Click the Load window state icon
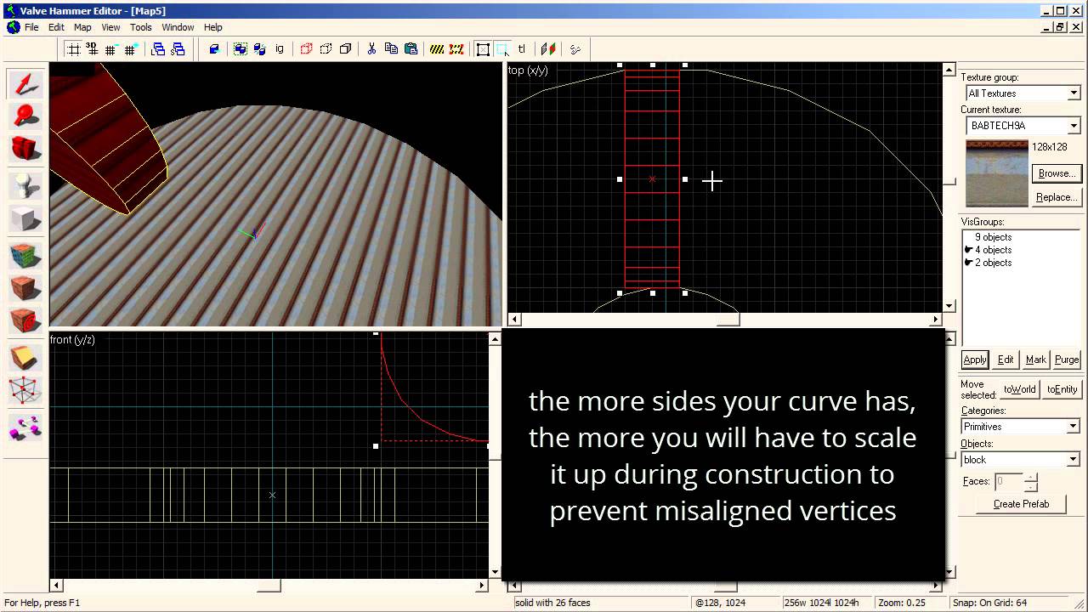 158,49
